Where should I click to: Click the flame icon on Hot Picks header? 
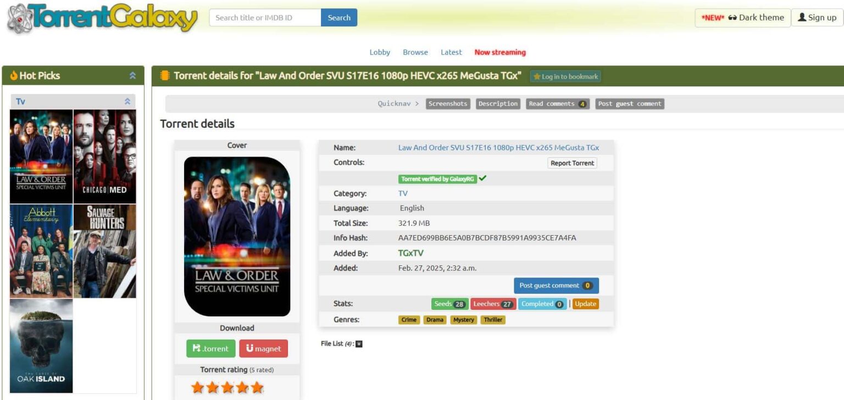click(x=14, y=75)
